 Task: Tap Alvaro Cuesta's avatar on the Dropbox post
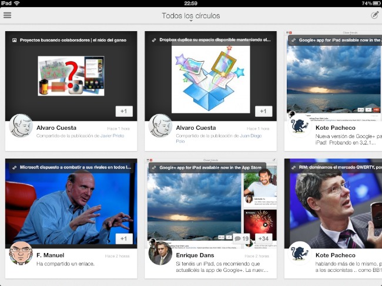pyautogui.click(x=160, y=126)
